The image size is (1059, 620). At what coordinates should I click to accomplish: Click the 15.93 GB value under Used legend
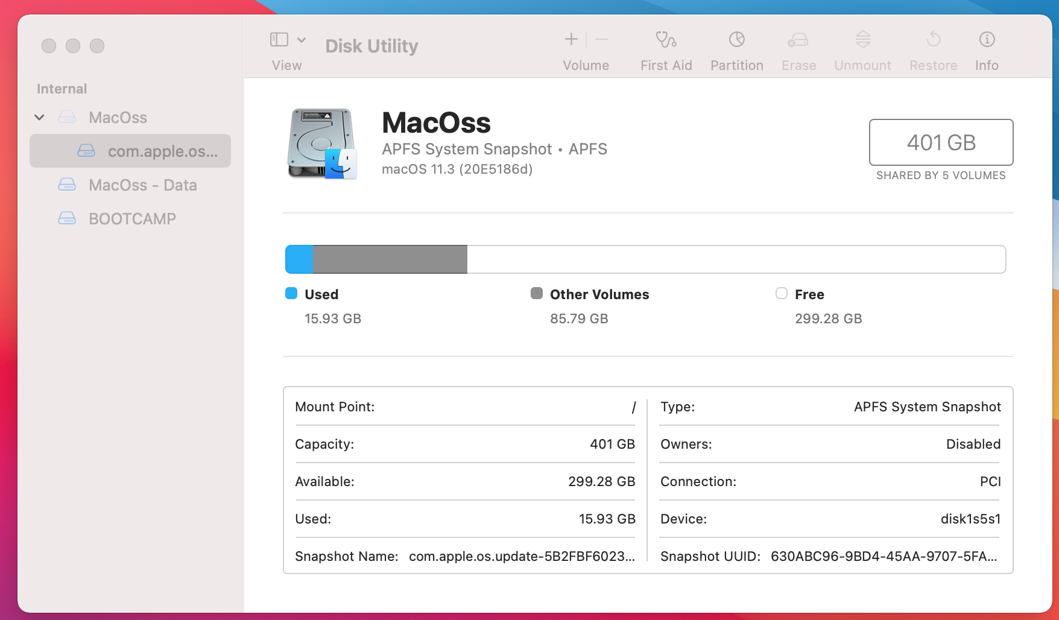coord(333,318)
